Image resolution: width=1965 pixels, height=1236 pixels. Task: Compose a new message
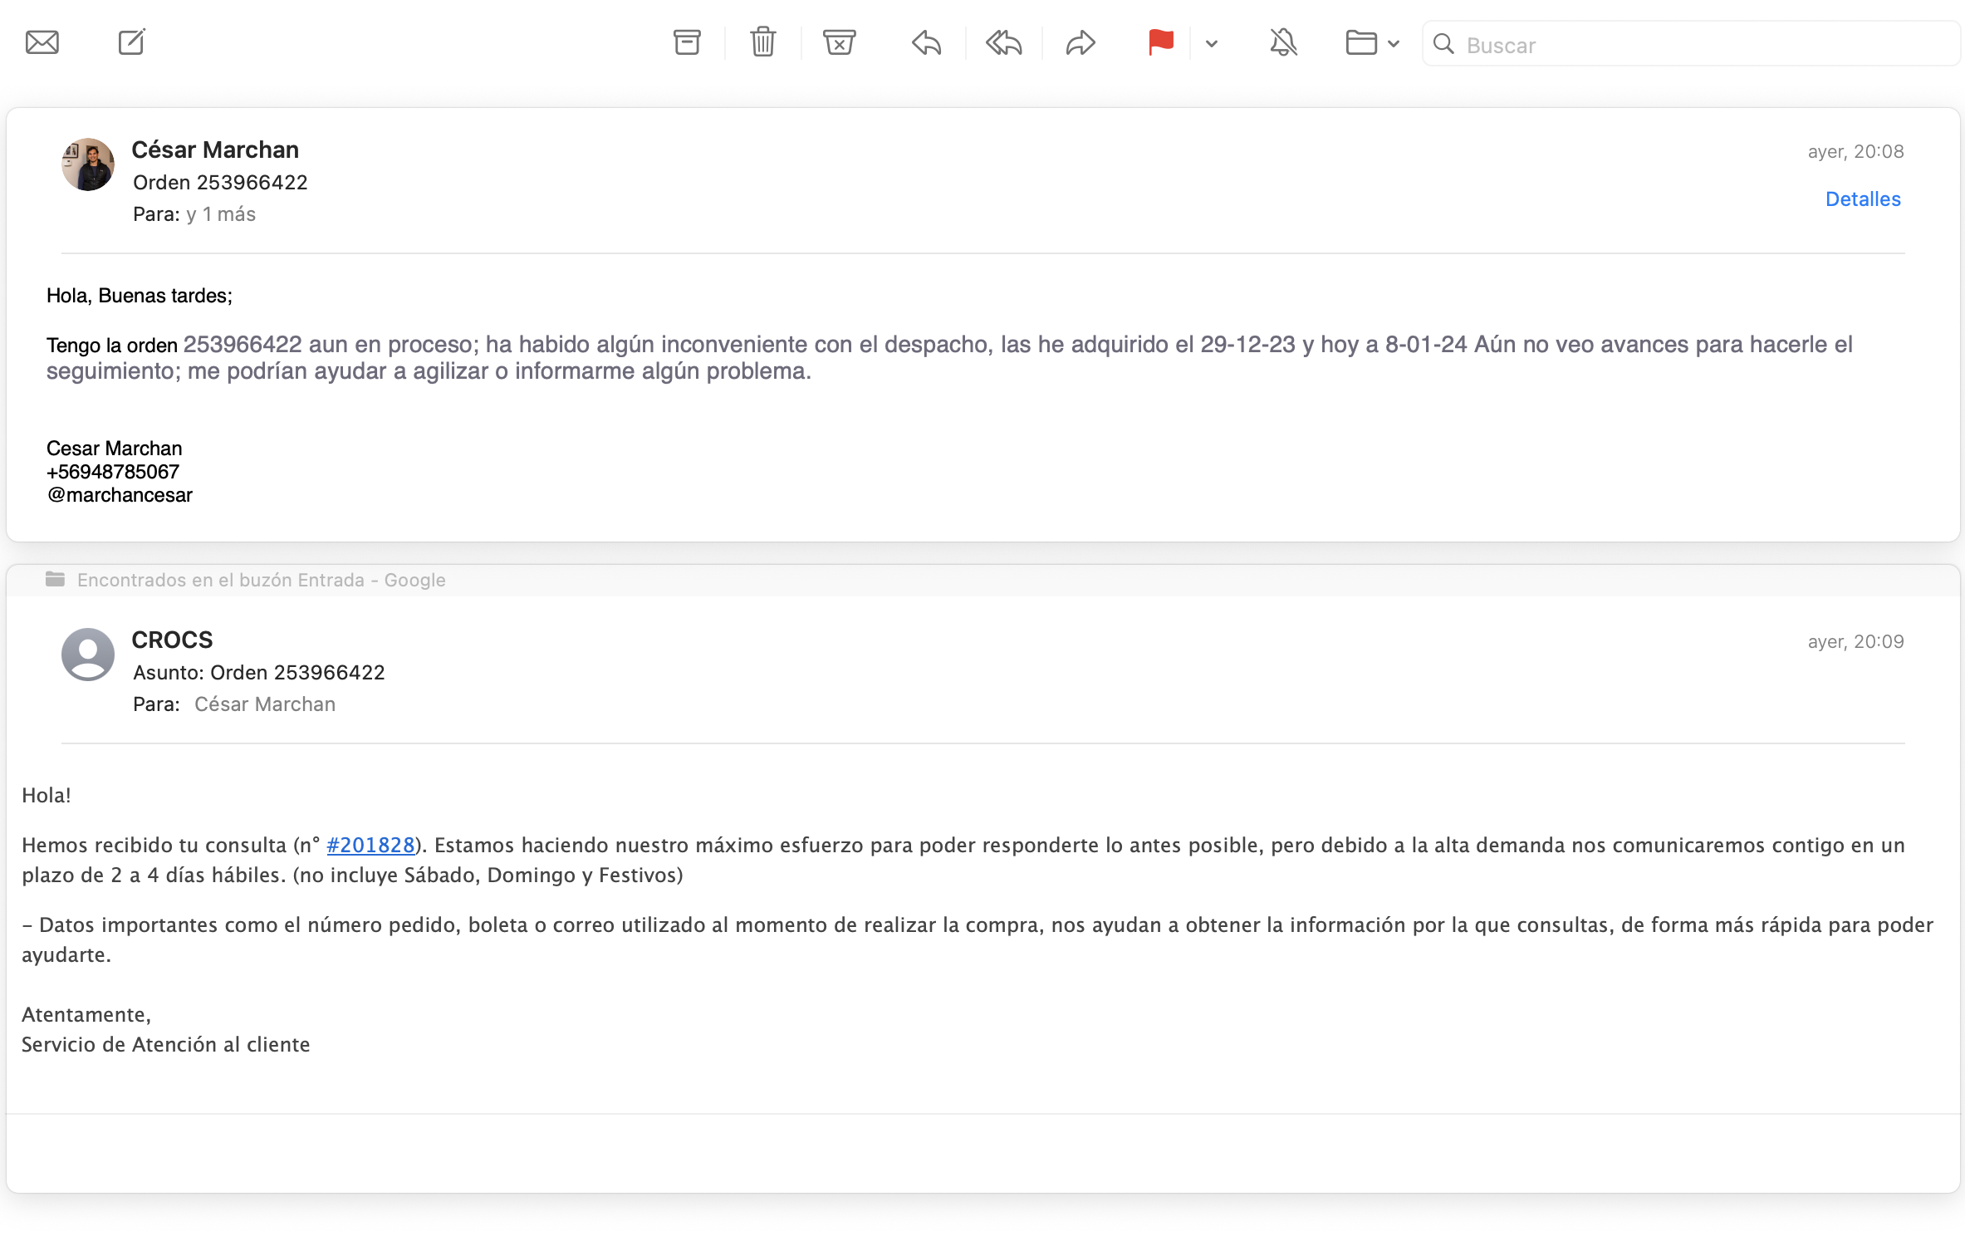131,42
